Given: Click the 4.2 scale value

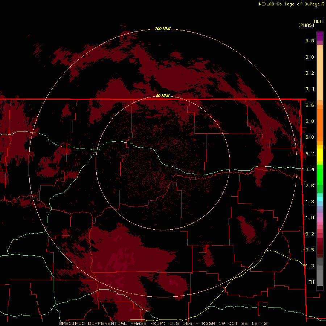Looking at the screenshot, I should pos(310,154).
